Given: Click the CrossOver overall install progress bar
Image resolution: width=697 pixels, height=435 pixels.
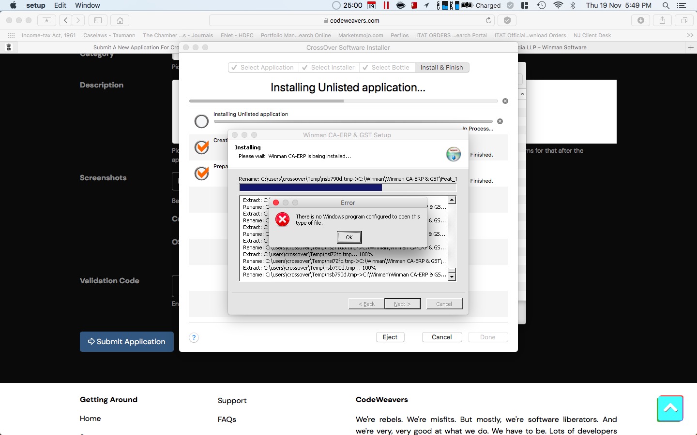Looking at the screenshot, I should [x=344, y=101].
